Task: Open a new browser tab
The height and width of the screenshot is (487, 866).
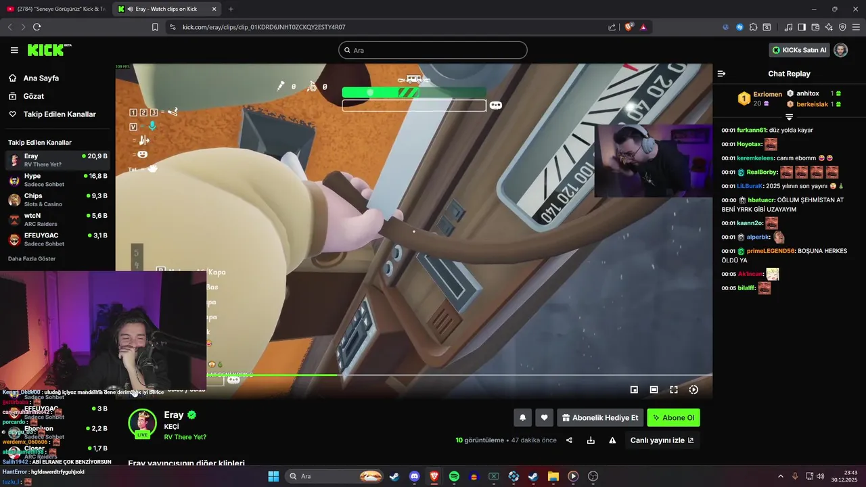Action: pos(231,9)
